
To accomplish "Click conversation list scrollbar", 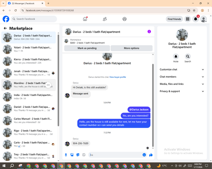I will tap(59, 80).
